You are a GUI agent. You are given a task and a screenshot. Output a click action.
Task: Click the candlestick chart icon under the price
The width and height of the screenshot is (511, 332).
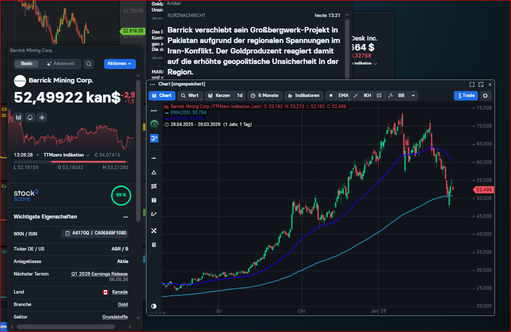pos(19,117)
